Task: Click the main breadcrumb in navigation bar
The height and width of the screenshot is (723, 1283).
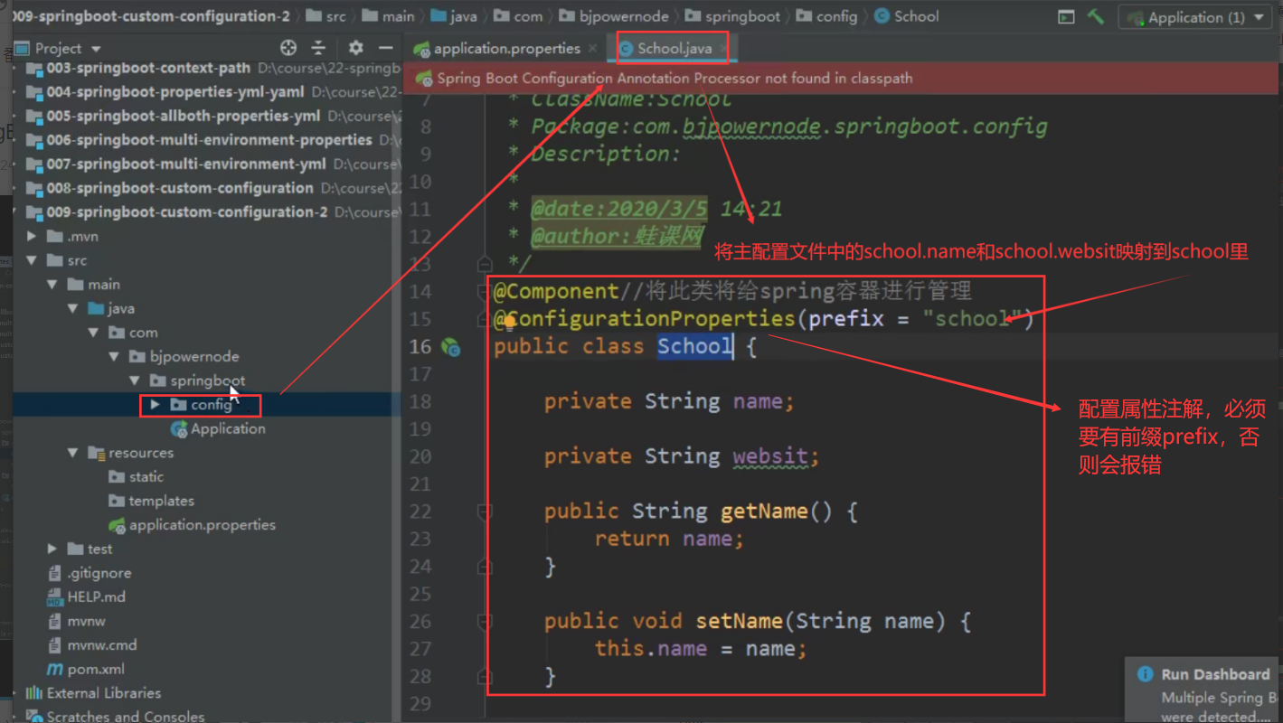Action: [x=389, y=16]
